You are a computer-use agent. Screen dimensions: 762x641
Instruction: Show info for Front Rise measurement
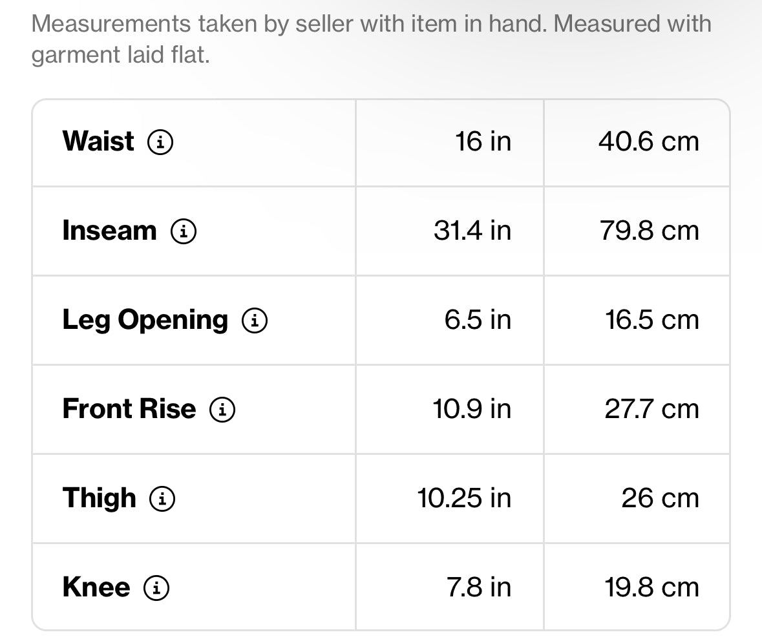click(x=222, y=410)
